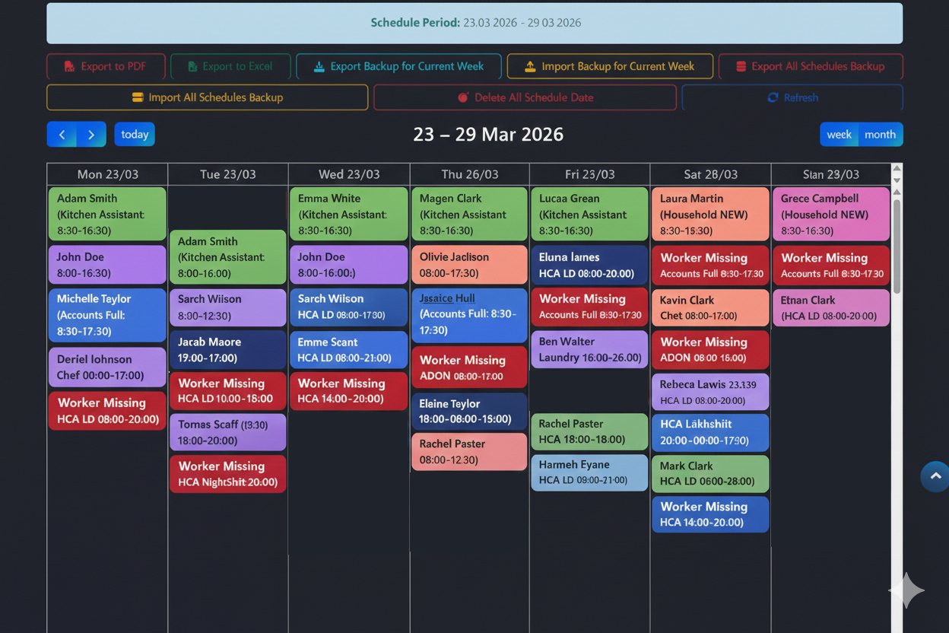Click upload icon on Import Backup for Current Week

point(530,67)
